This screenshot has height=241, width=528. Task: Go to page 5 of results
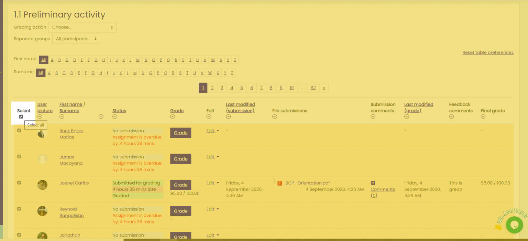pos(242,88)
